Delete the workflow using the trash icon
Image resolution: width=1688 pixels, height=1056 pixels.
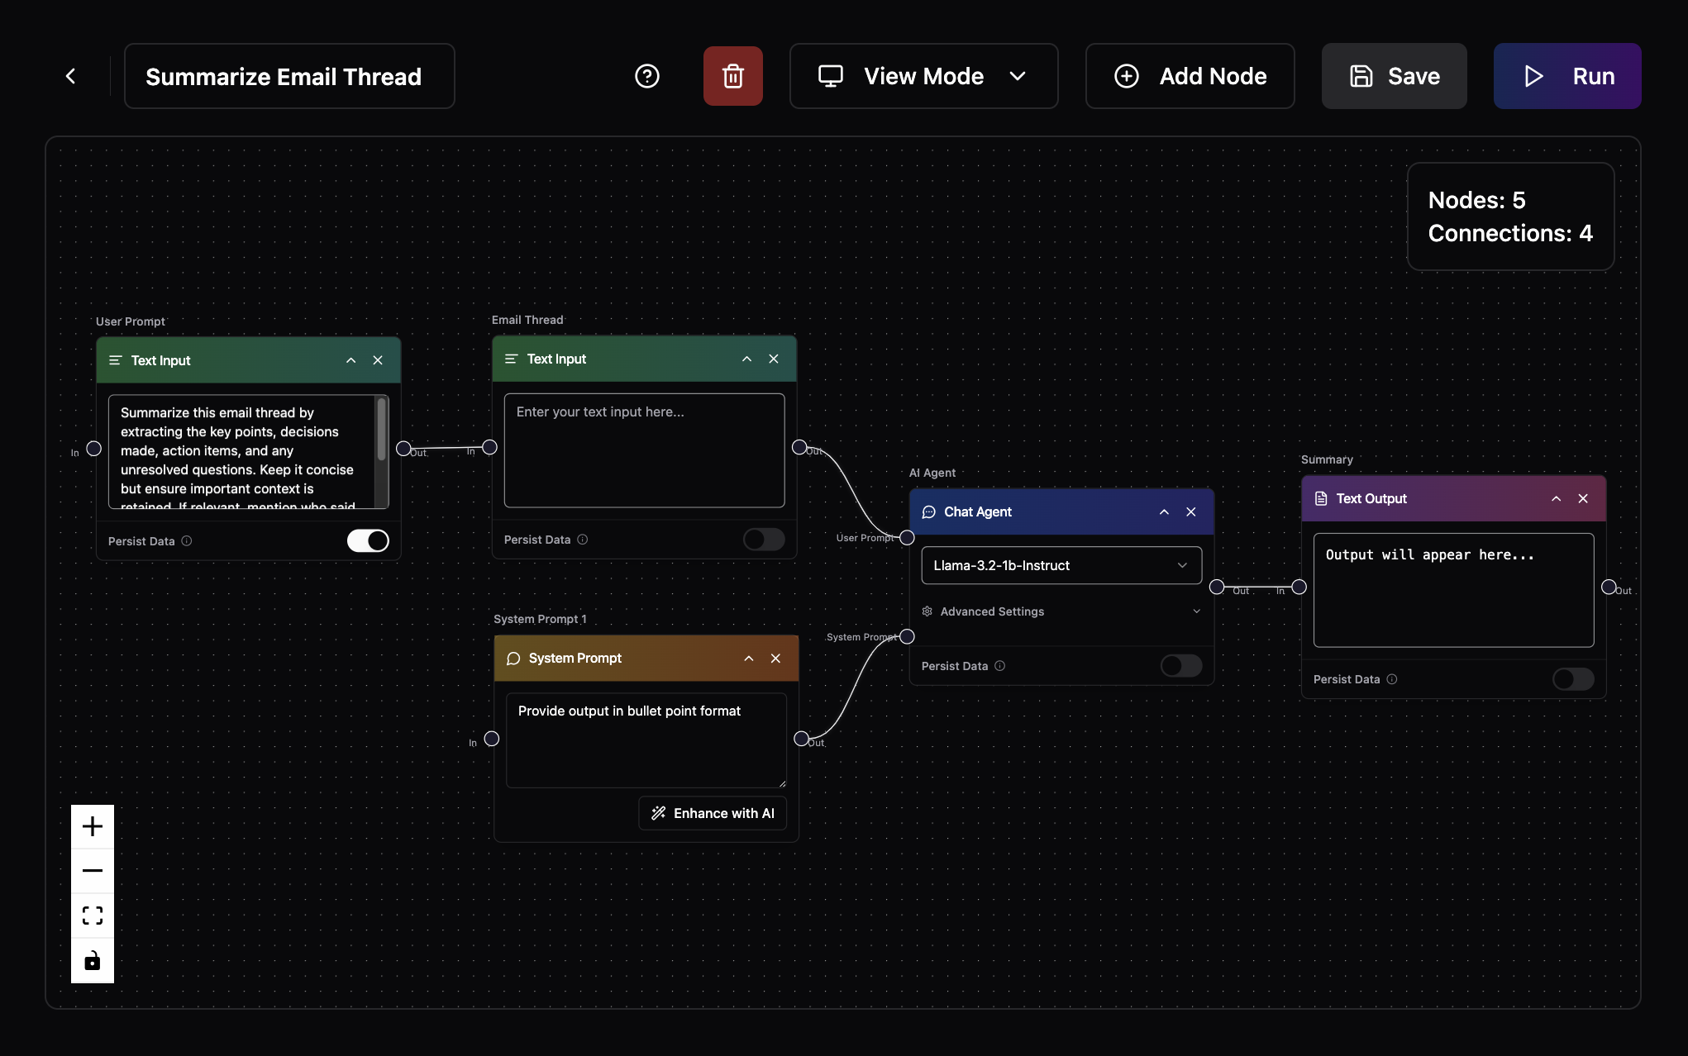[732, 75]
